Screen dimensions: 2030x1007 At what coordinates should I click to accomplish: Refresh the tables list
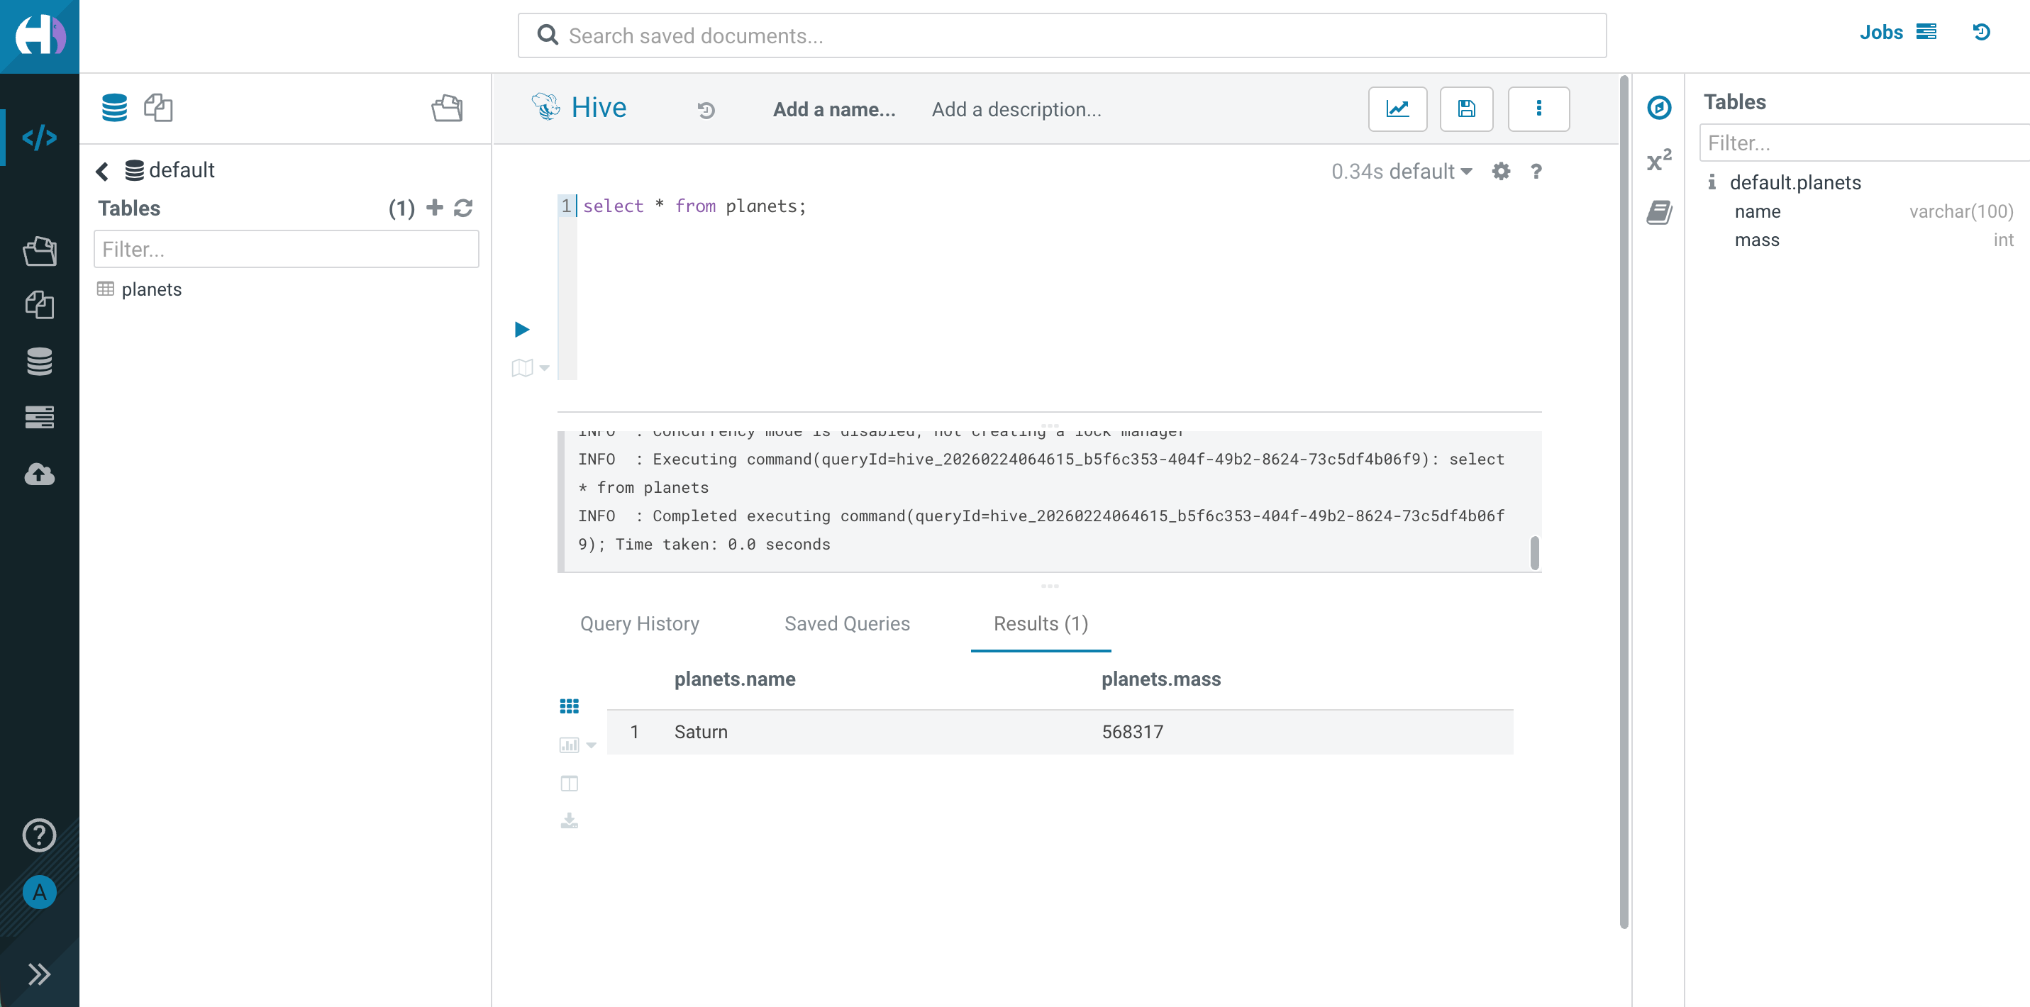464,208
